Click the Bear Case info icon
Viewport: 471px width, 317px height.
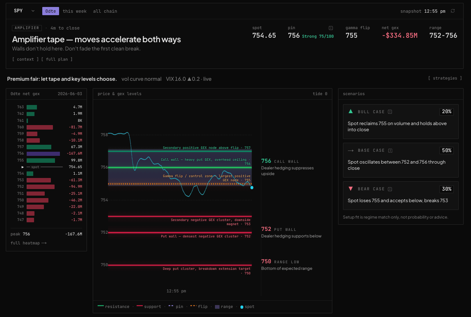coord(390,189)
